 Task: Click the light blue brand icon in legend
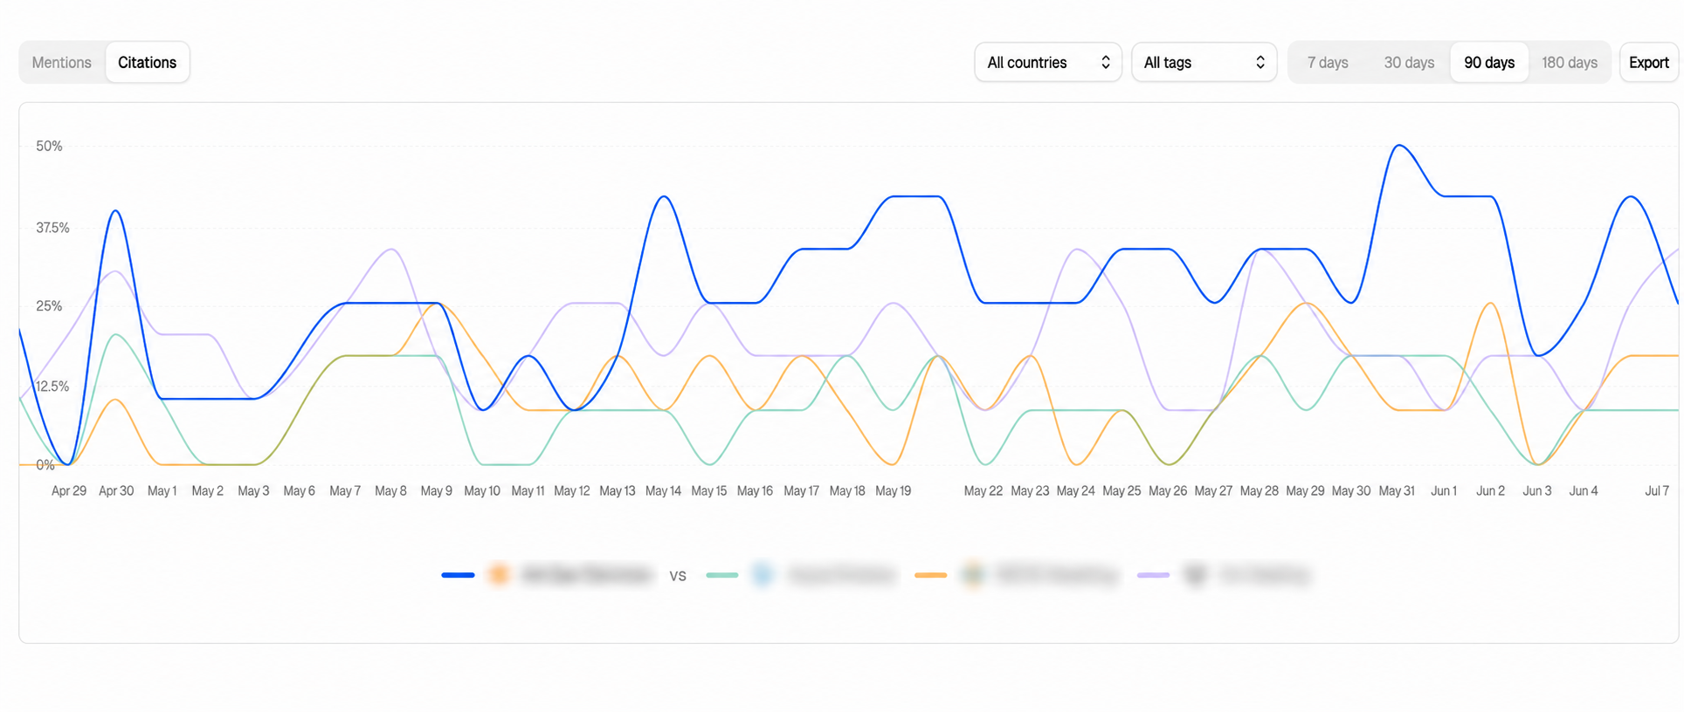coord(763,575)
